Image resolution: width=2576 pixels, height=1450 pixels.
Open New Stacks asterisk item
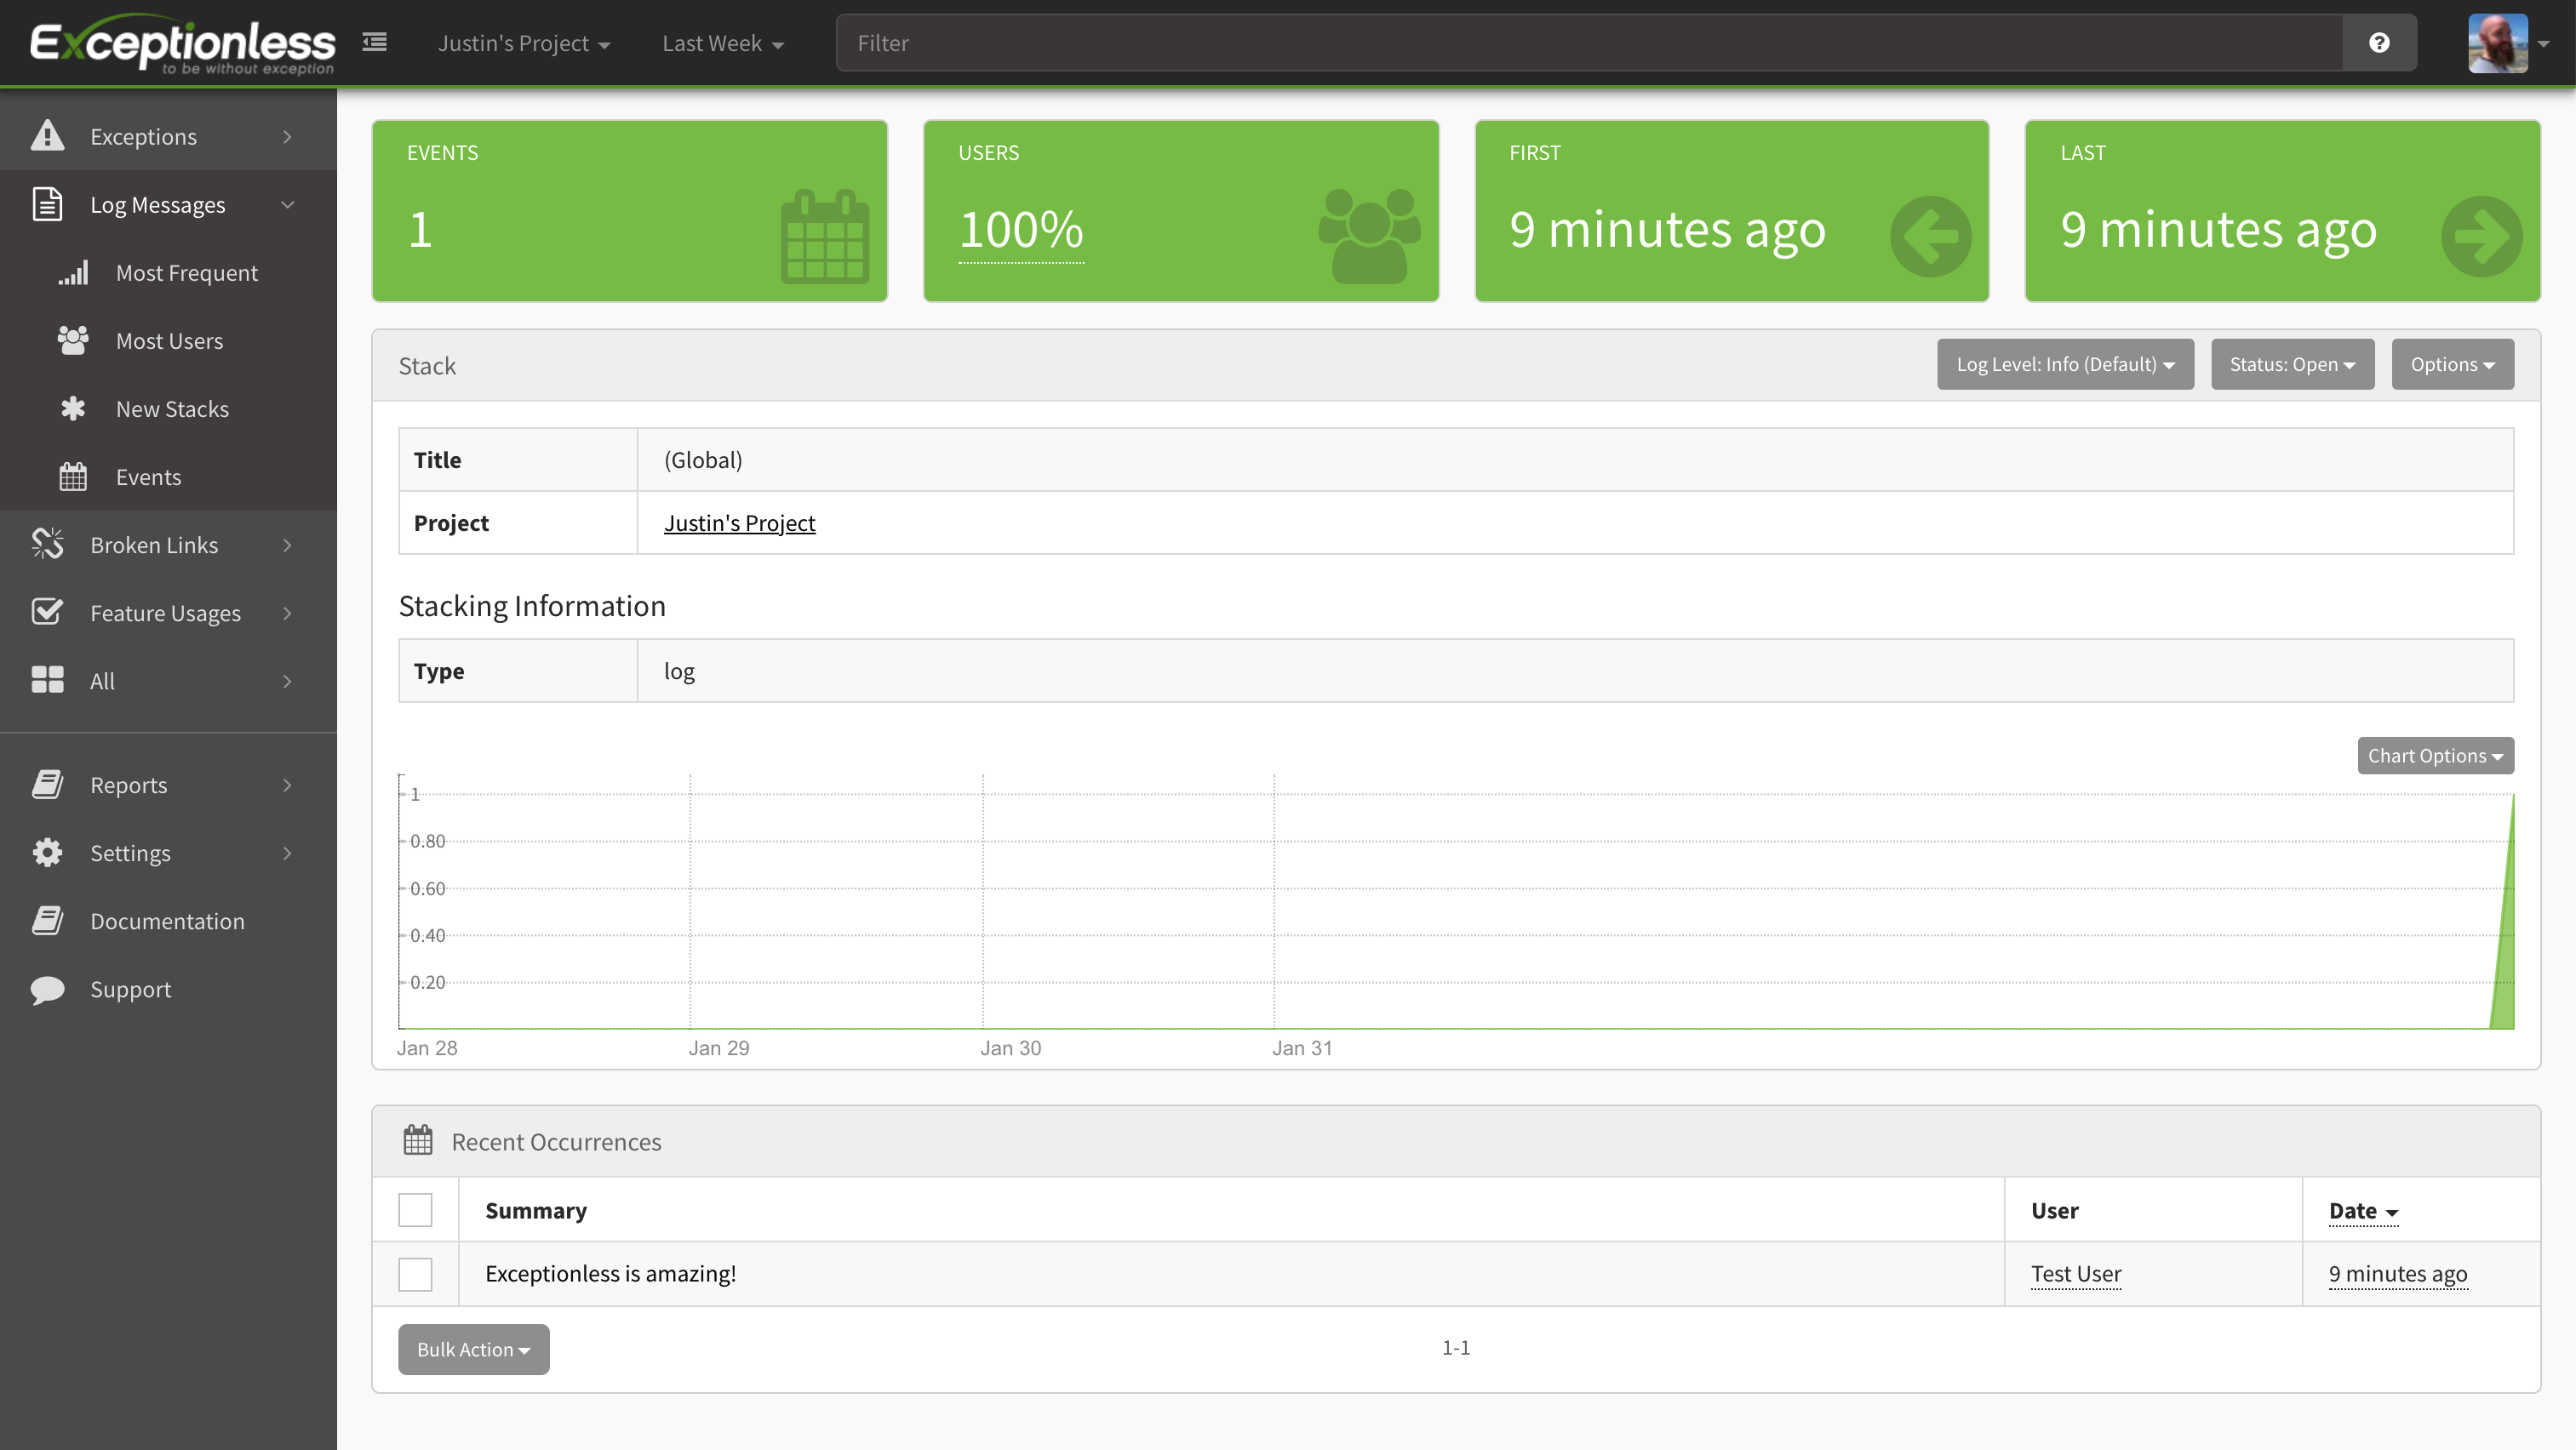click(x=172, y=408)
